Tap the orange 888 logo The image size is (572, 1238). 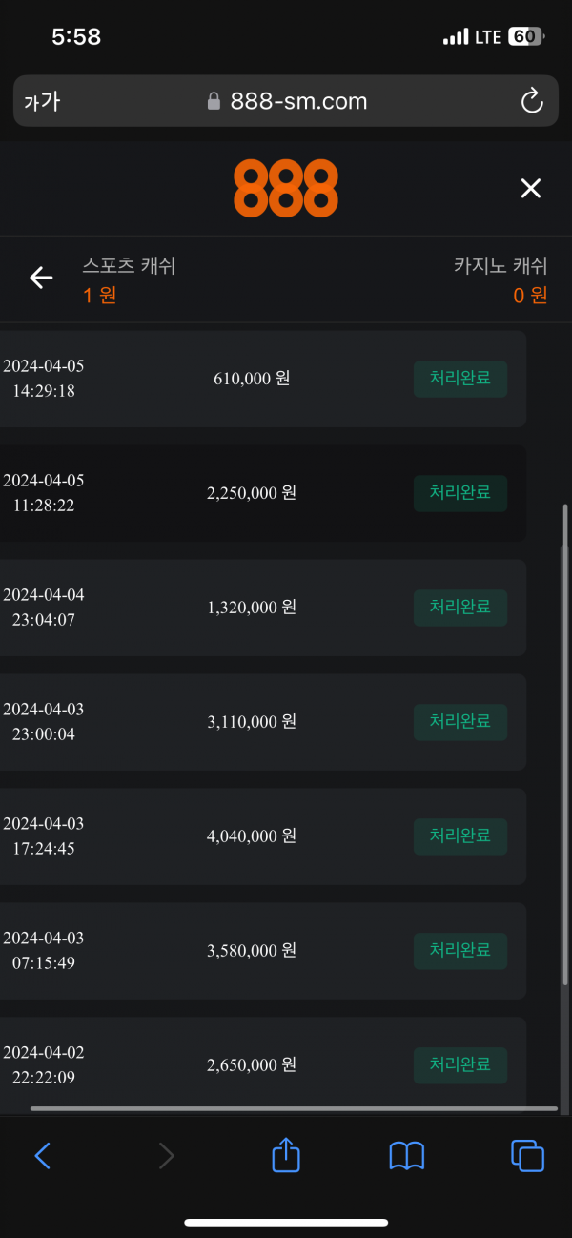[286, 188]
